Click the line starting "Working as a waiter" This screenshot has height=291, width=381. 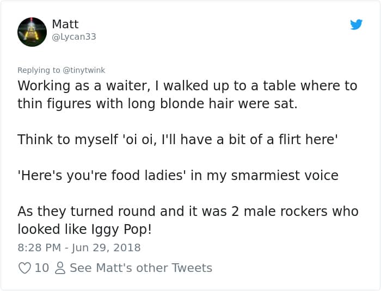tap(187, 86)
